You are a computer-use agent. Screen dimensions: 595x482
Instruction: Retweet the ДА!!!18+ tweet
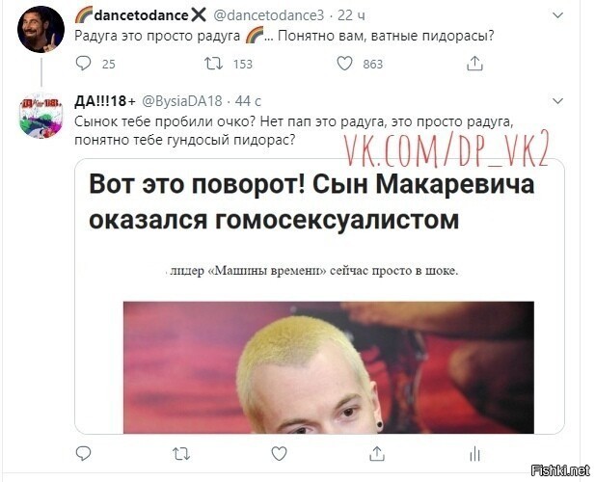(181, 453)
